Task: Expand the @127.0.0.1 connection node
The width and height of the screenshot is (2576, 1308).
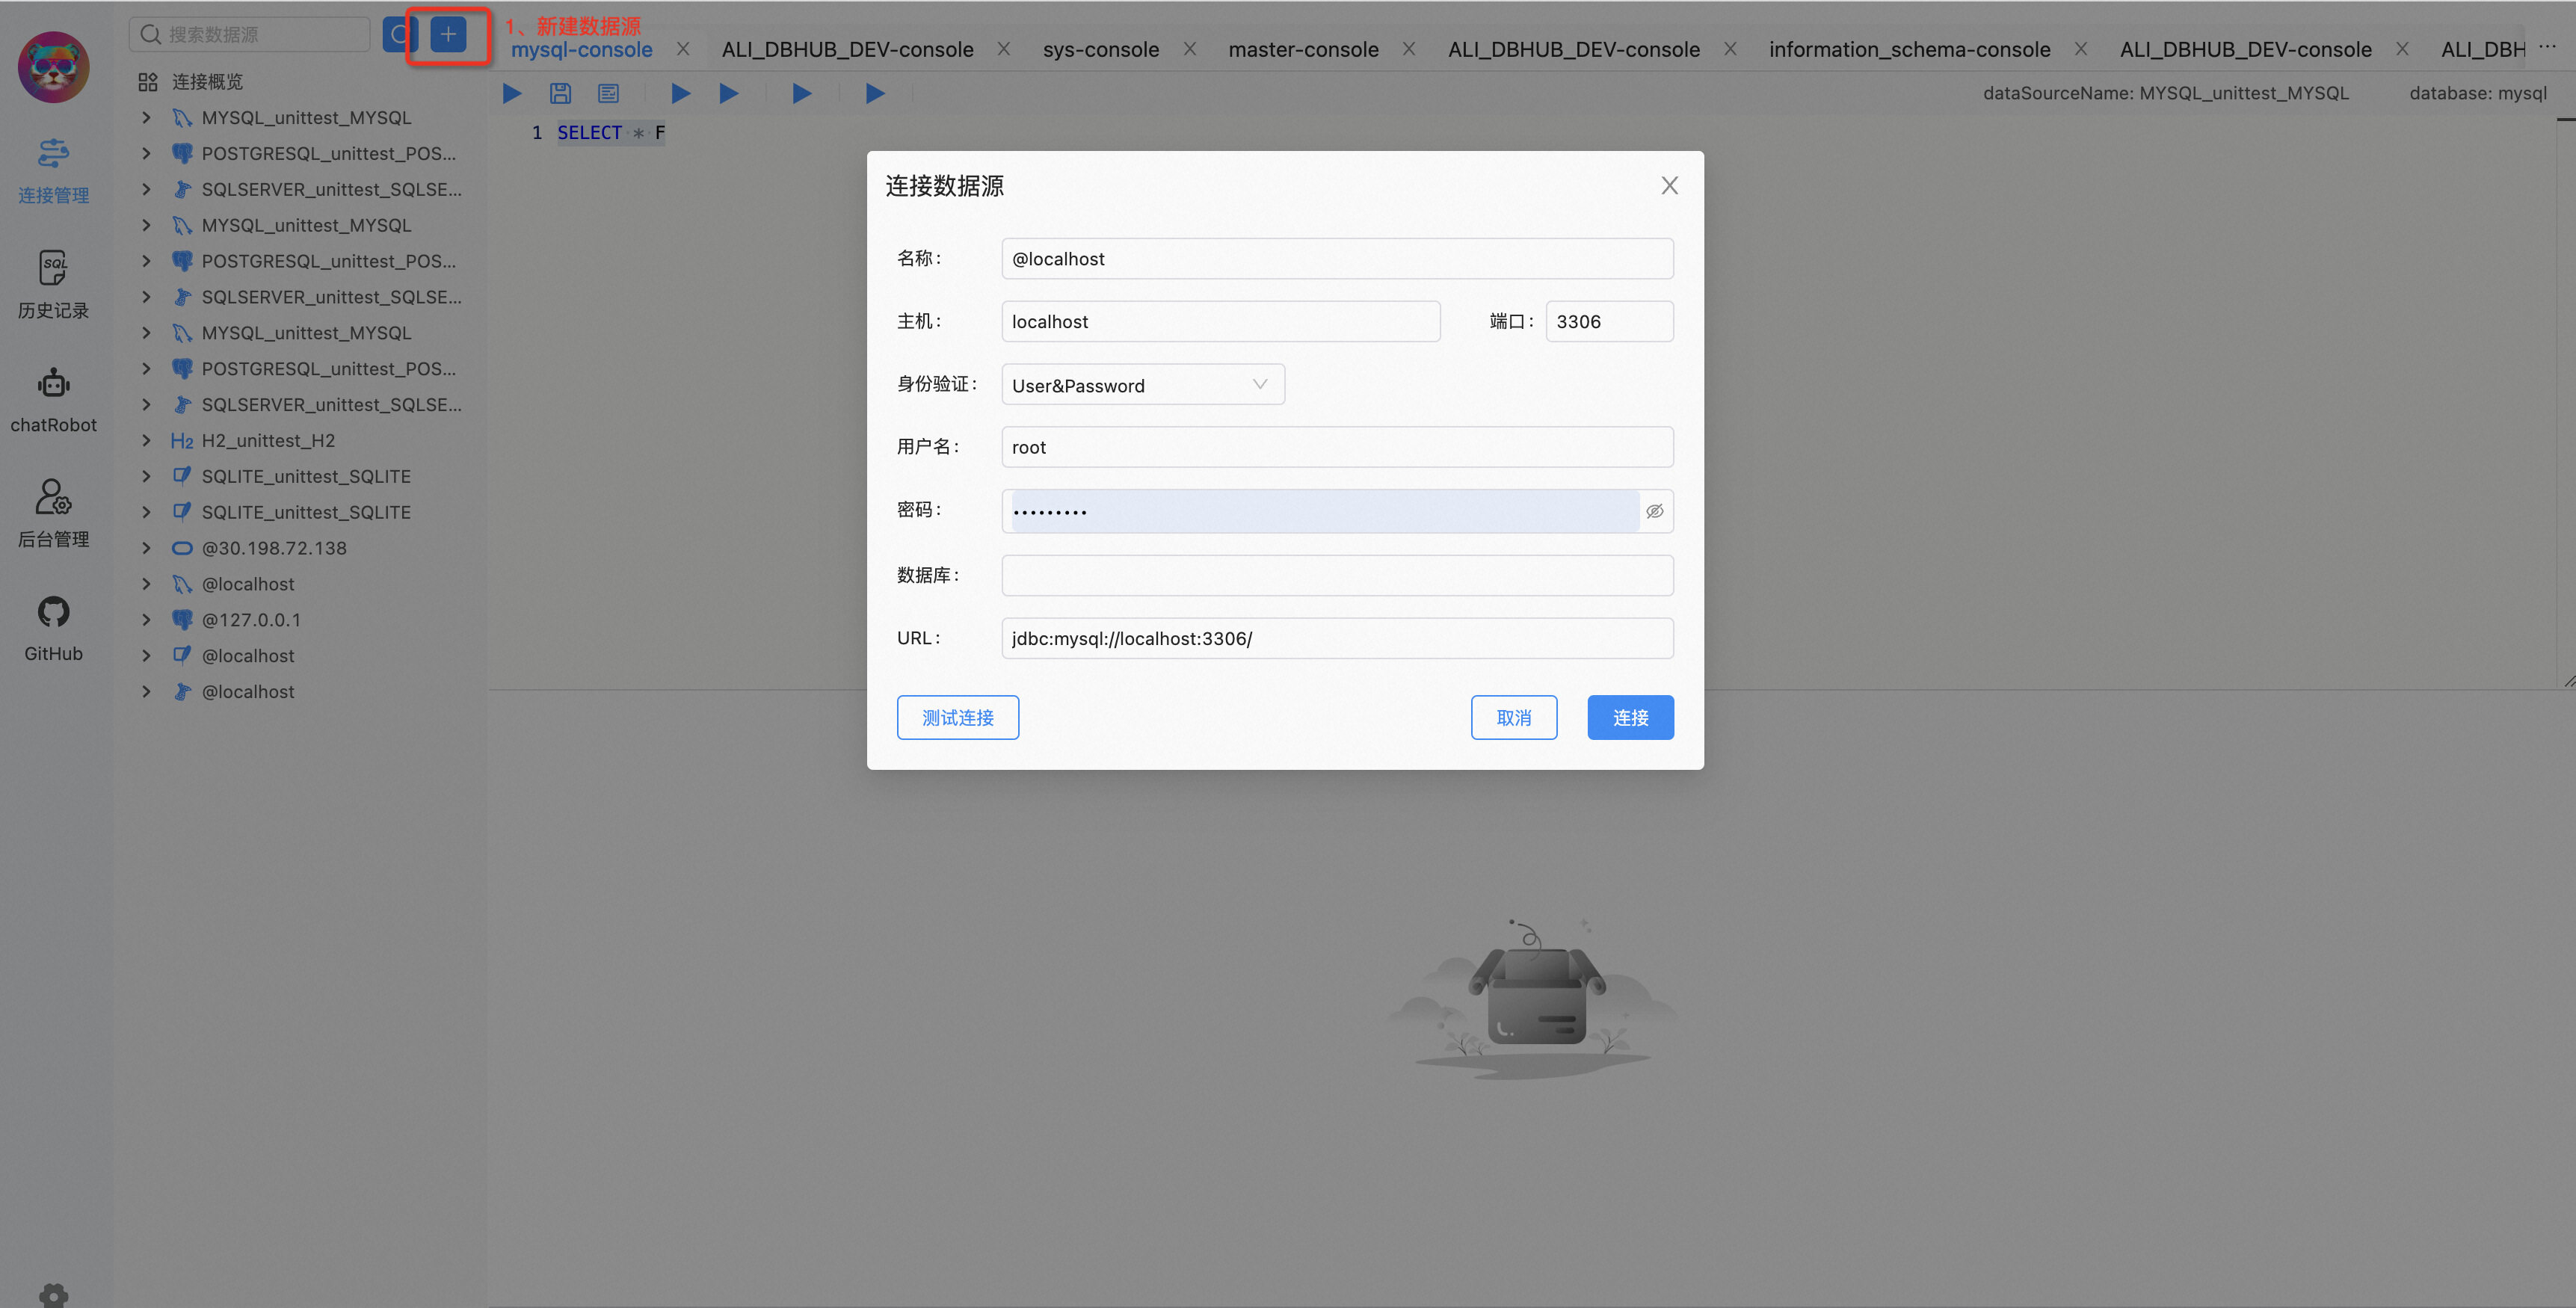Action: (x=146, y=620)
